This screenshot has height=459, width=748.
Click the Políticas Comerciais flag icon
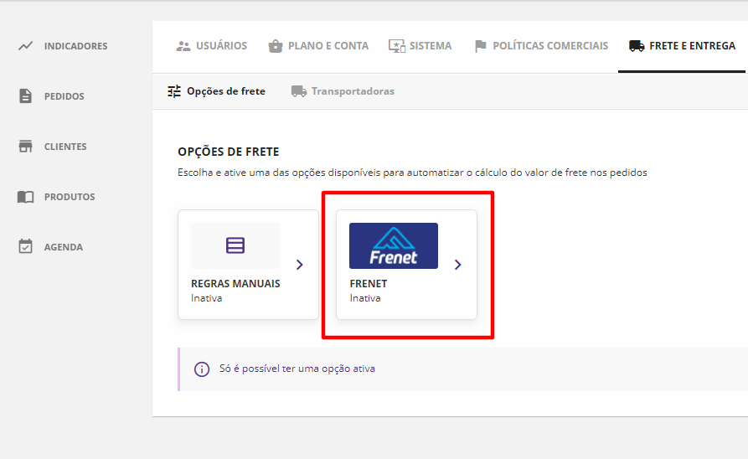point(481,46)
